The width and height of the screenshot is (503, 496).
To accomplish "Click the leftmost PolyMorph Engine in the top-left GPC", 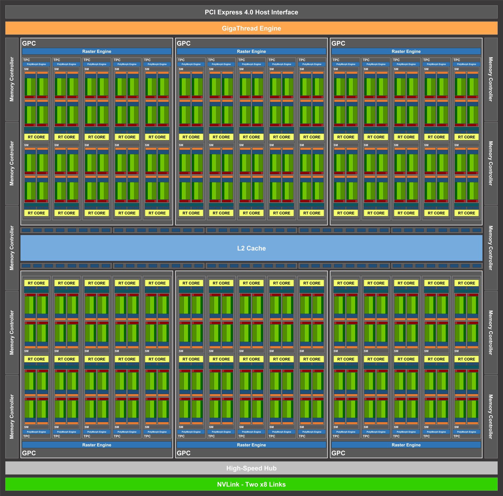I will [x=36, y=64].
